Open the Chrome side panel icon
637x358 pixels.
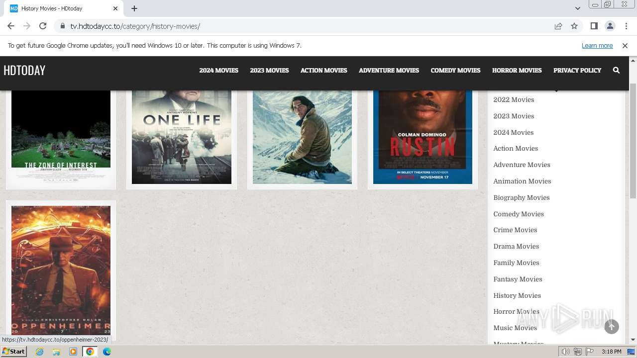(x=594, y=26)
